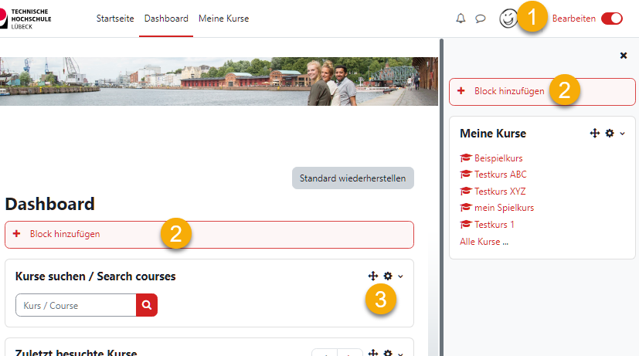Open the notifications bell icon
The width and height of the screenshot is (639, 356).
461,19
